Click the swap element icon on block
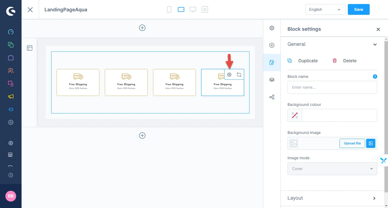The image size is (388, 208). pos(239,75)
